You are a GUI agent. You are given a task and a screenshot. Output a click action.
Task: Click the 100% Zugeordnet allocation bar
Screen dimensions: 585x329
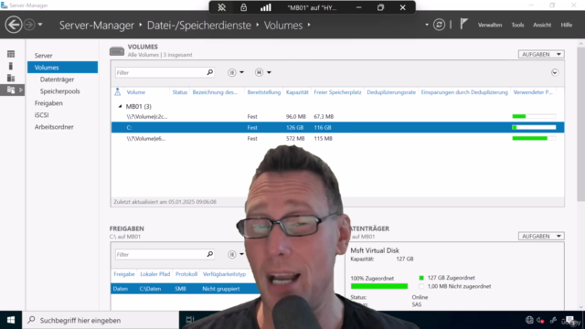379,286
